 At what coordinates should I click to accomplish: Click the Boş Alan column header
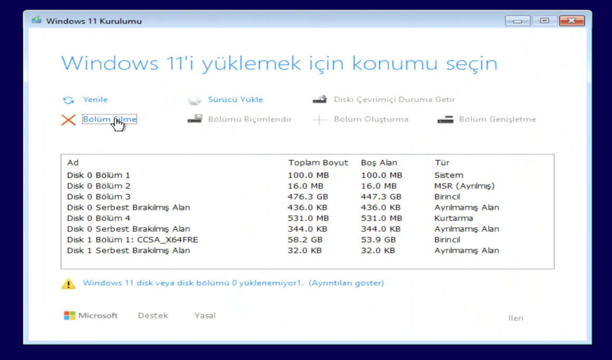coord(379,163)
